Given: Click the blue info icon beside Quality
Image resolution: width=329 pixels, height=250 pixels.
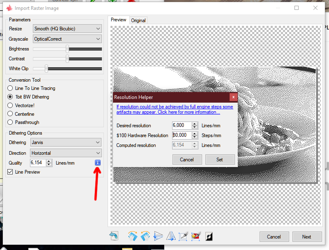Looking at the screenshot, I should pyautogui.click(x=97, y=163).
